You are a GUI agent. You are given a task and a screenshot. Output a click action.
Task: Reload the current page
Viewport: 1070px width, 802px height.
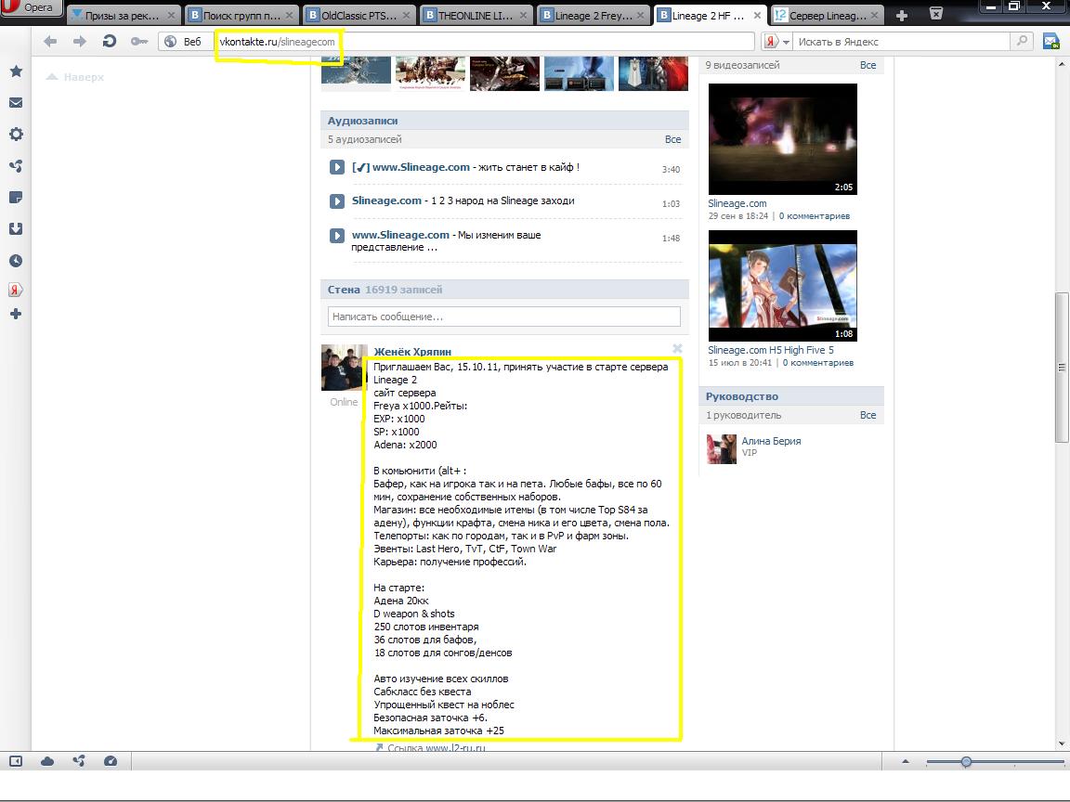point(110,42)
